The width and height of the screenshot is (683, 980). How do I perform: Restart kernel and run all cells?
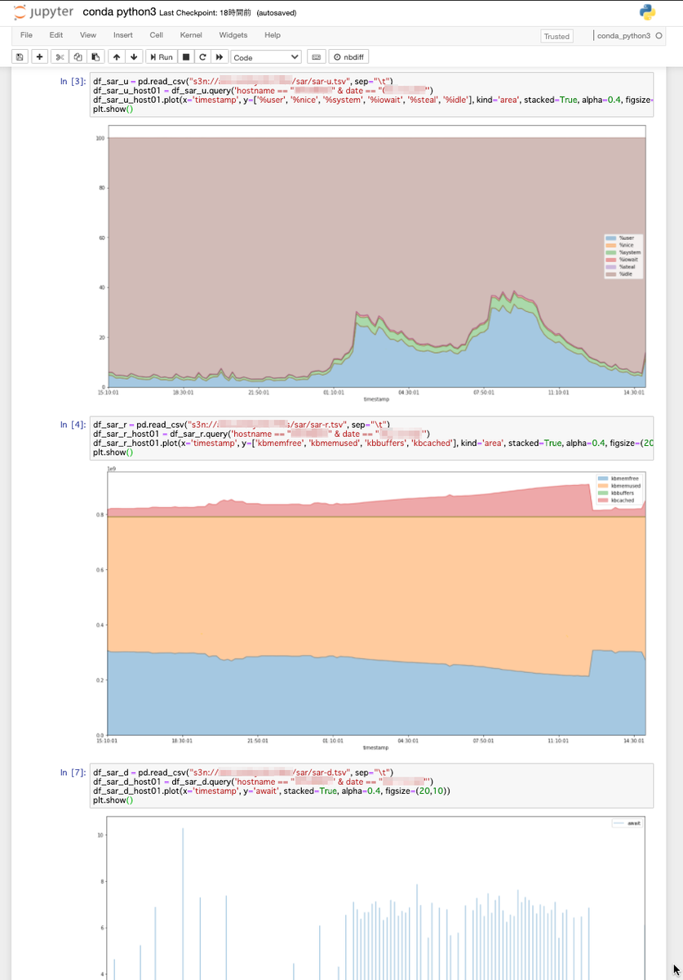click(x=220, y=57)
